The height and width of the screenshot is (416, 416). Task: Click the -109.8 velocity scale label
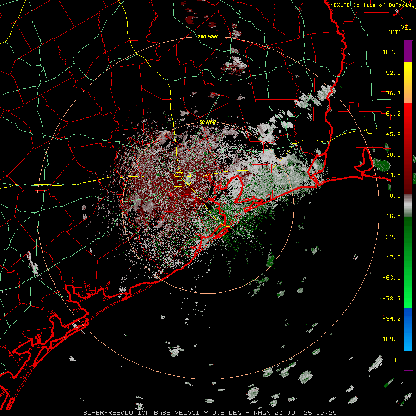click(x=390, y=339)
